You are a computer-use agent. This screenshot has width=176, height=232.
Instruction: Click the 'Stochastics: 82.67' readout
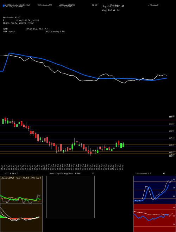12,18
